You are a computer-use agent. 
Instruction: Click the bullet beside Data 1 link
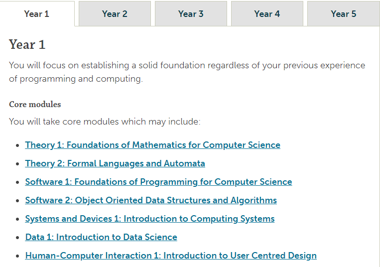(17, 238)
